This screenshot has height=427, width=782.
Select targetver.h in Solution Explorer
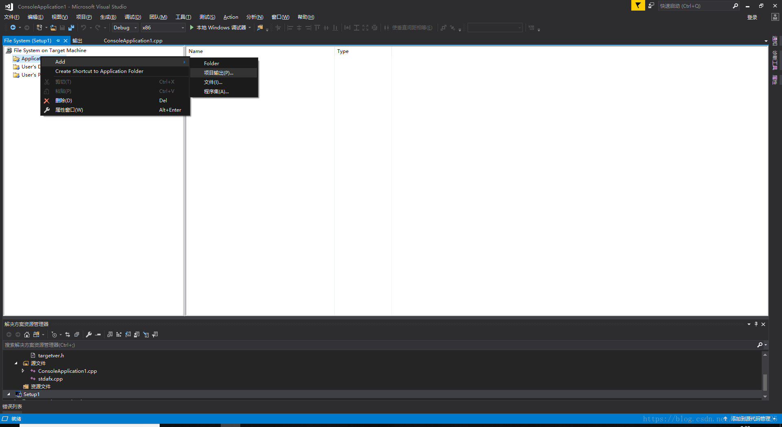(x=51, y=355)
